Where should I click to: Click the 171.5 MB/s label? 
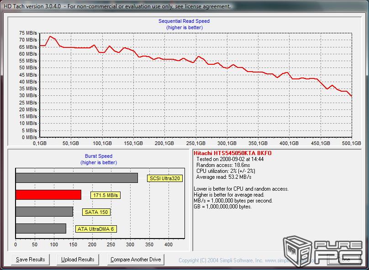[x=105, y=195]
